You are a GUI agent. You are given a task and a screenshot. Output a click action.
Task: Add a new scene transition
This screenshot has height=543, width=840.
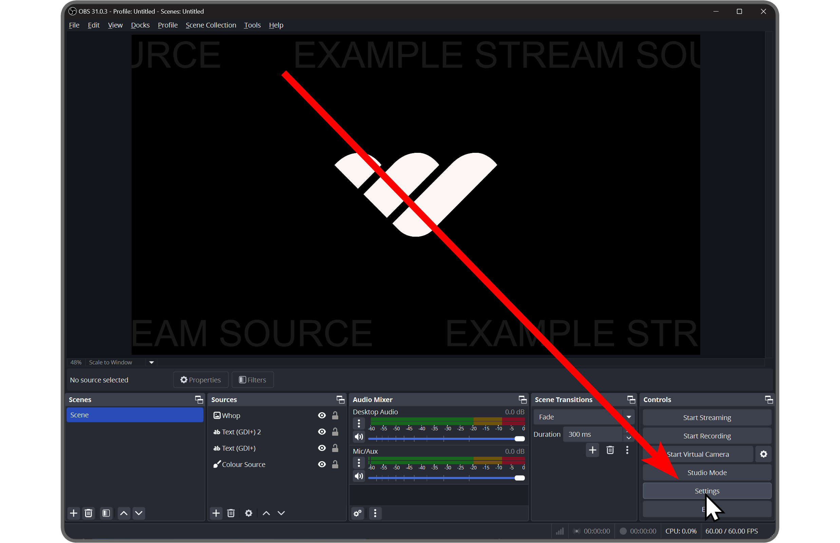click(592, 450)
